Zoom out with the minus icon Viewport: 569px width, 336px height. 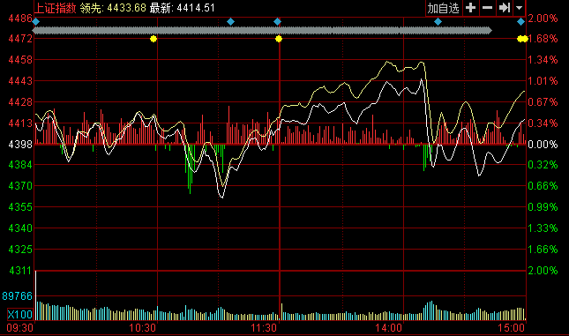[487, 8]
